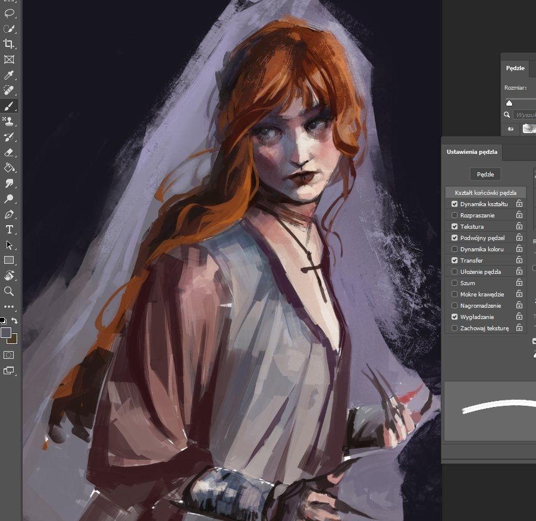This screenshot has width=536, height=521.
Task: Open the Ustawienia pędzla tab
Action: point(472,152)
